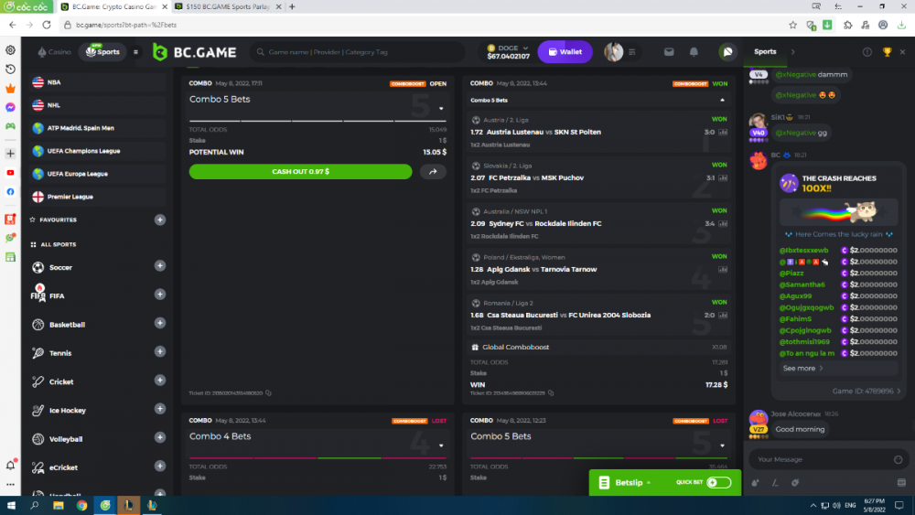The height and width of the screenshot is (515, 915).
Task: Expand the open Combo 5 Bets dropdown
Action: tap(441, 109)
